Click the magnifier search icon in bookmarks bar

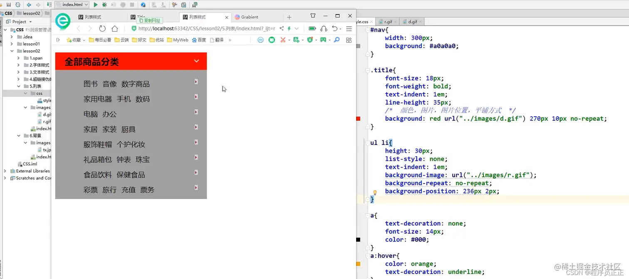click(337, 40)
